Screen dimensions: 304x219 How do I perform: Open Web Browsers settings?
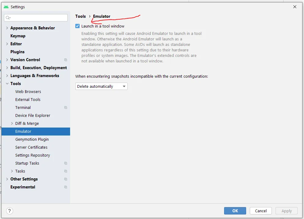(x=28, y=91)
